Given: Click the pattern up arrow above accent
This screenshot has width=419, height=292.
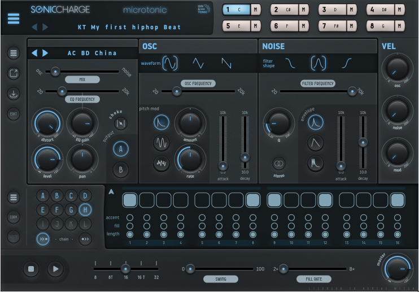Looking at the screenshot, I should [111, 192].
